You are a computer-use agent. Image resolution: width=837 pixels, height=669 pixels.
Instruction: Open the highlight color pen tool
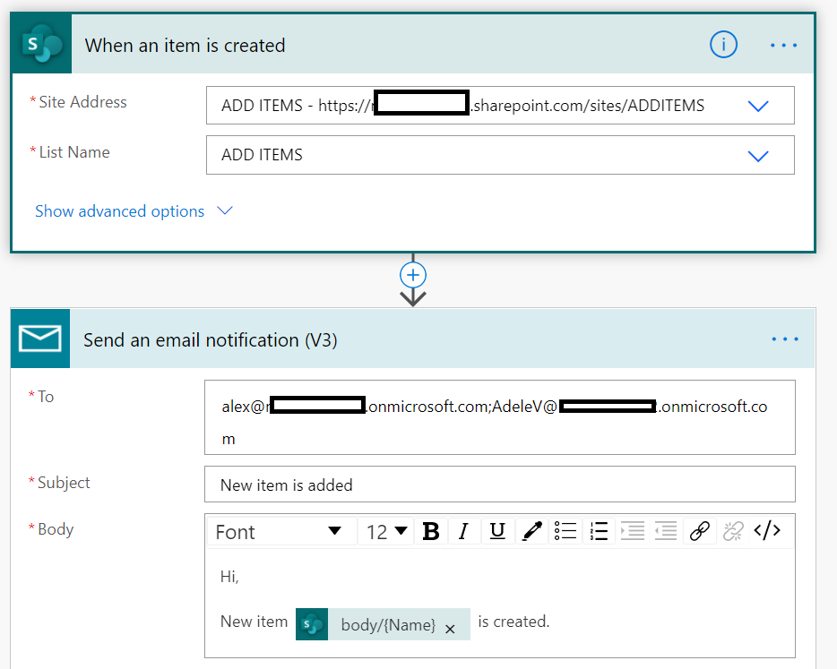(x=531, y=531)
